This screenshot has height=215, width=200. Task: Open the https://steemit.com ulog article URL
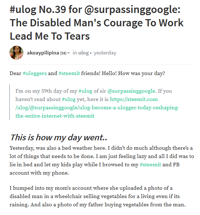click(x=134, y=99)
